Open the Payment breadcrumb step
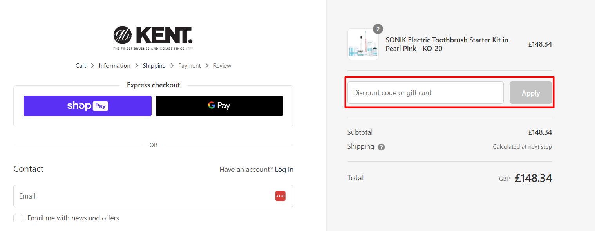Screen dimensions: 595x231 [x=189, y=66]
